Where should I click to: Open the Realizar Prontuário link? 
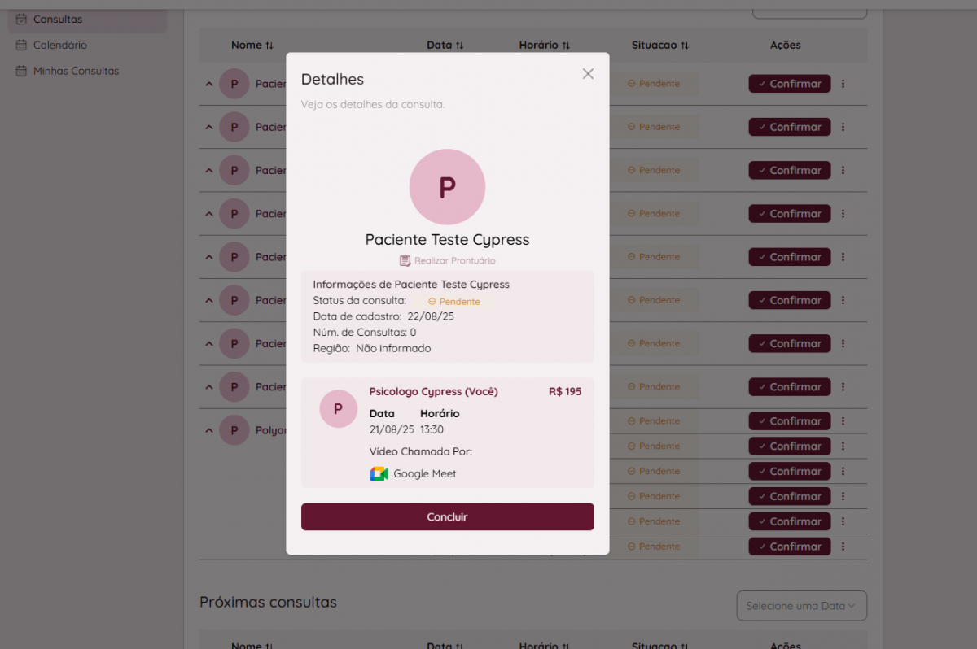(454, 260)
